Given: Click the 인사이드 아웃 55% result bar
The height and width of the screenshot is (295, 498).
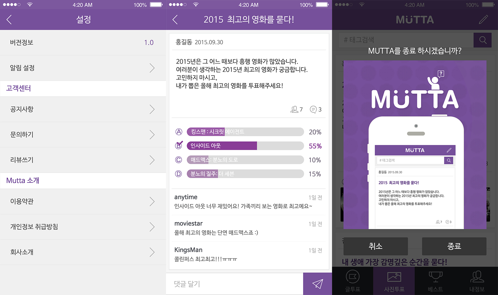Looking at the screenshot, I should (x=245, y=146).
